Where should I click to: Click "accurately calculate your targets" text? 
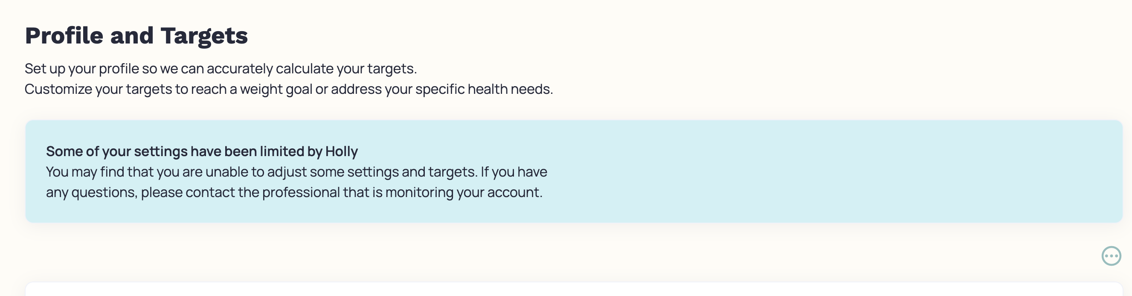coord(311,69)
